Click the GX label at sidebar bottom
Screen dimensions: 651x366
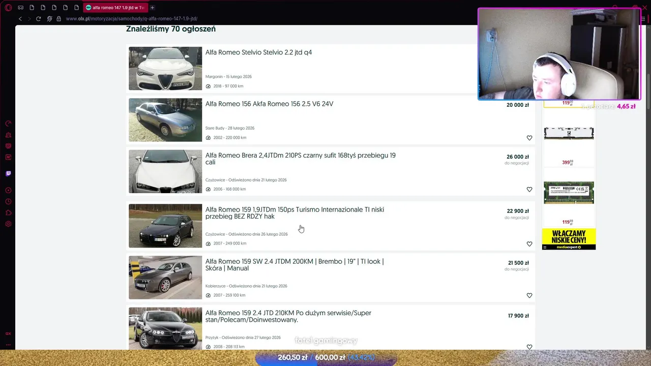[8, 334]
